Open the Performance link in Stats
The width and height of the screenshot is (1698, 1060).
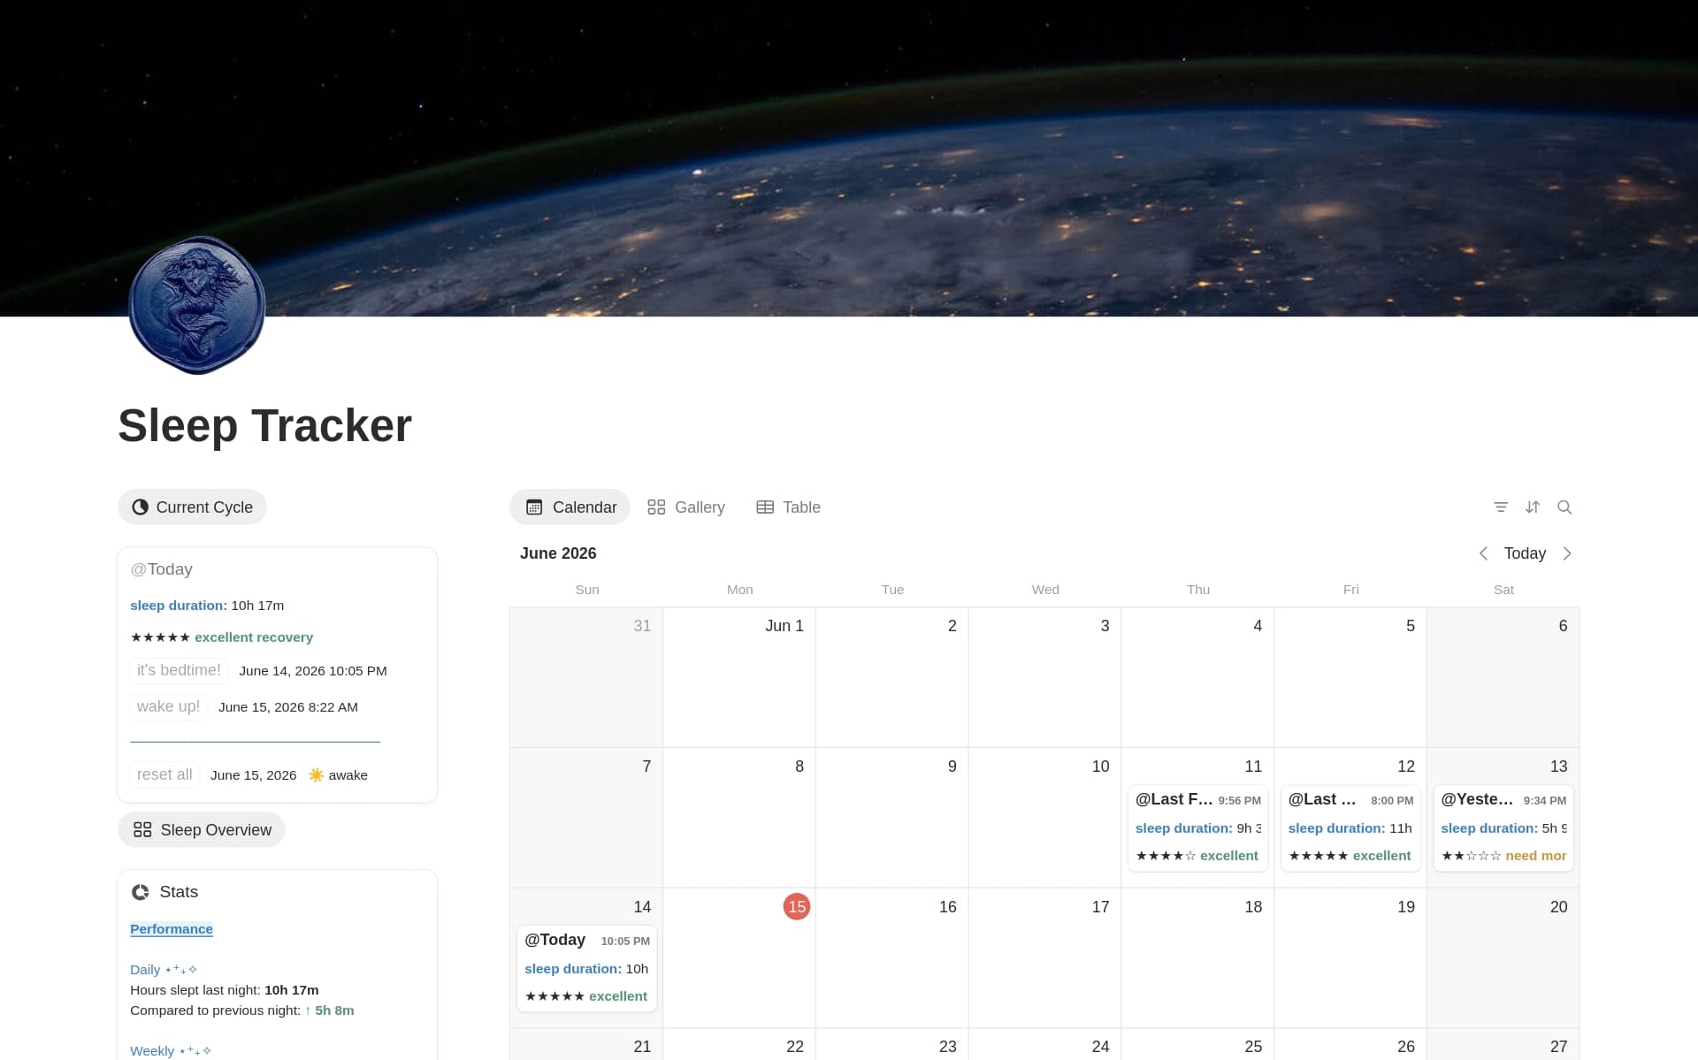click(172, 929)
